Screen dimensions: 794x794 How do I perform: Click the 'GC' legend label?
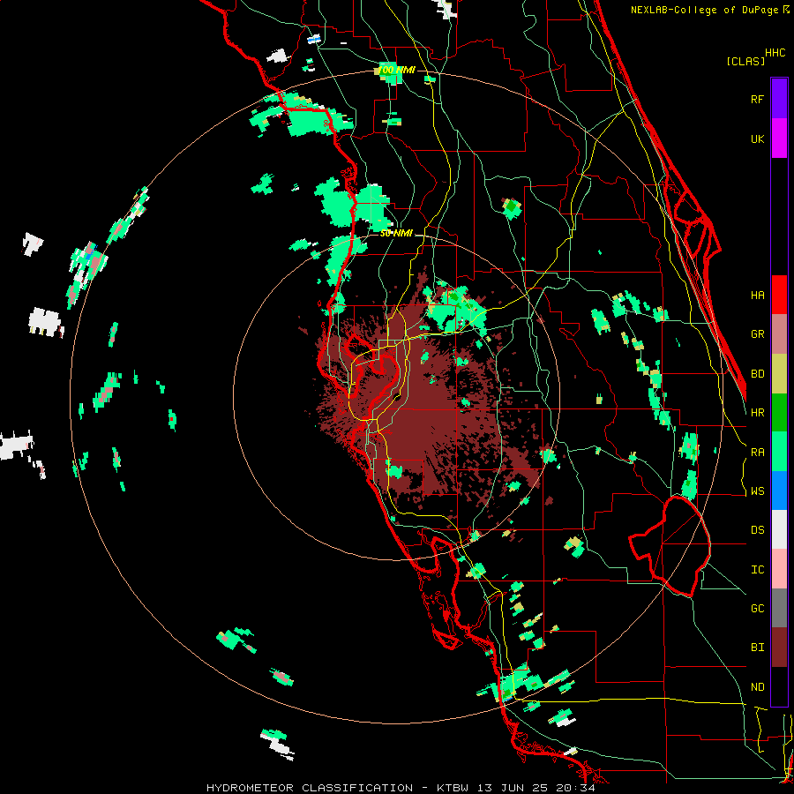(757, 608)
